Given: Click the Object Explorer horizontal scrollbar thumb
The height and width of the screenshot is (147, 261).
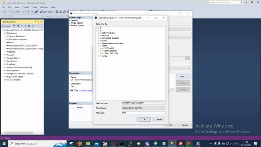Looking at the screenshot, I should (19, 133).
